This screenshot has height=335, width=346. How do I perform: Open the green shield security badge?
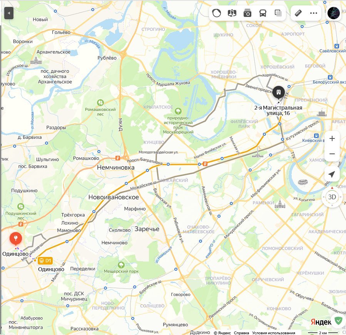(338, 320)
